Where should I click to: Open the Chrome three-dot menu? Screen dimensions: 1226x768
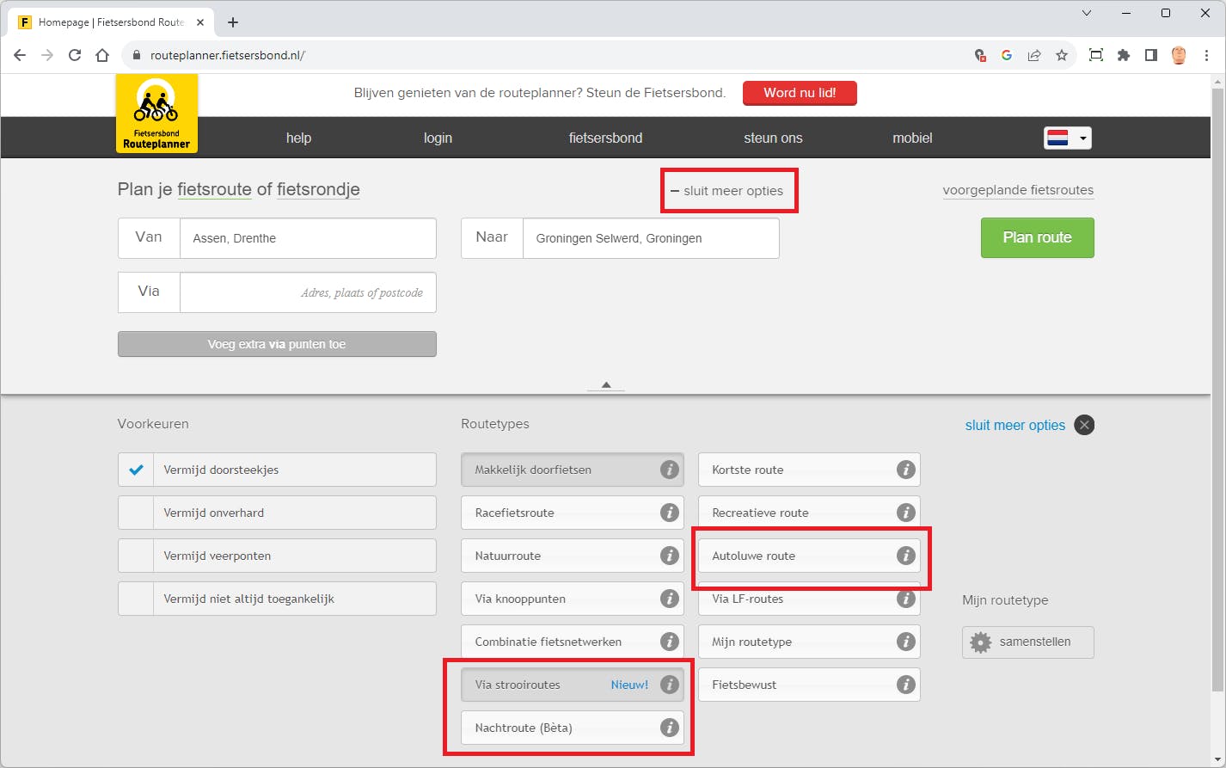[x=1207, y=55]
